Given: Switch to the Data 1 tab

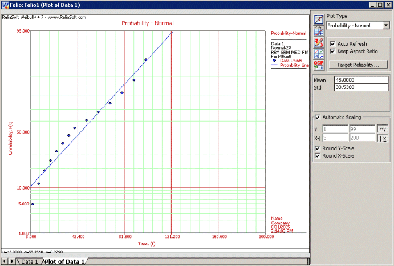Looking at the screenshot, I should (29, 261).
